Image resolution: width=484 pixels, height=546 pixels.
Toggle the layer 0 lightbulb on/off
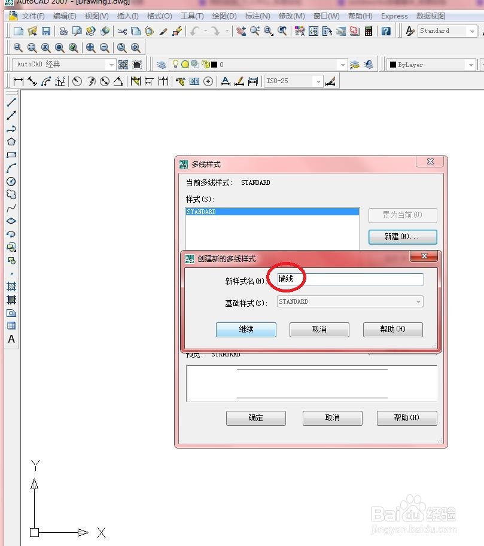tap(176, 64)
